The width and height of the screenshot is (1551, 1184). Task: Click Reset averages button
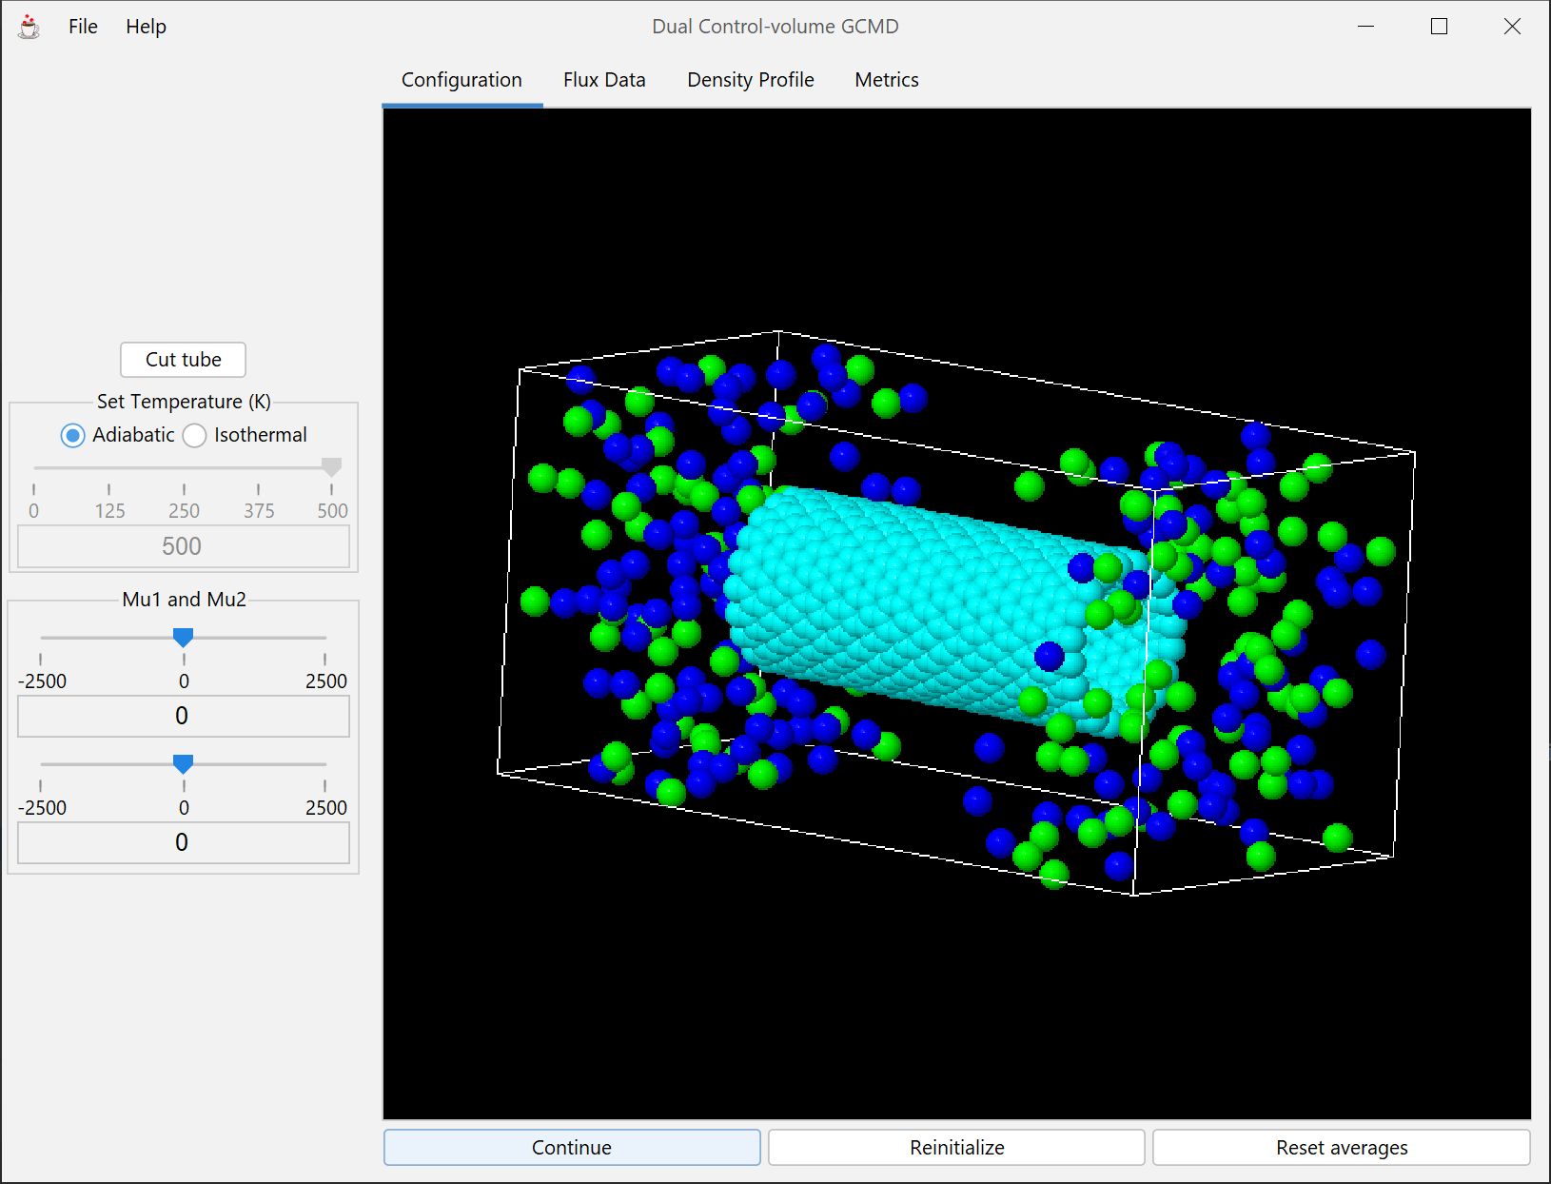tap(1342, 1147)
